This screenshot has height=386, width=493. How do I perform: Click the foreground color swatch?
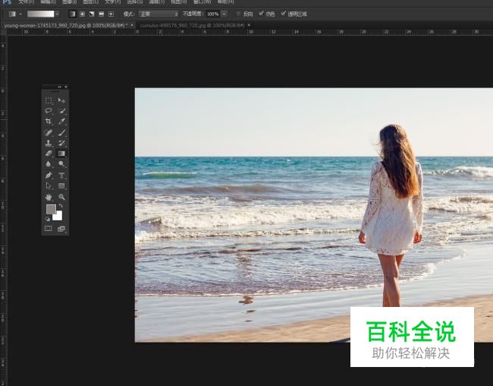[51, 209]
